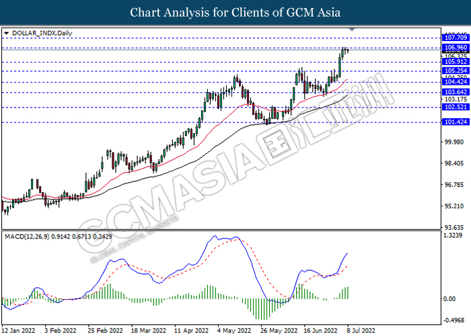Click the 103.175 price axis value
Image resolution: width=471 pixels, height=336 pixels.
pos(456,99)
